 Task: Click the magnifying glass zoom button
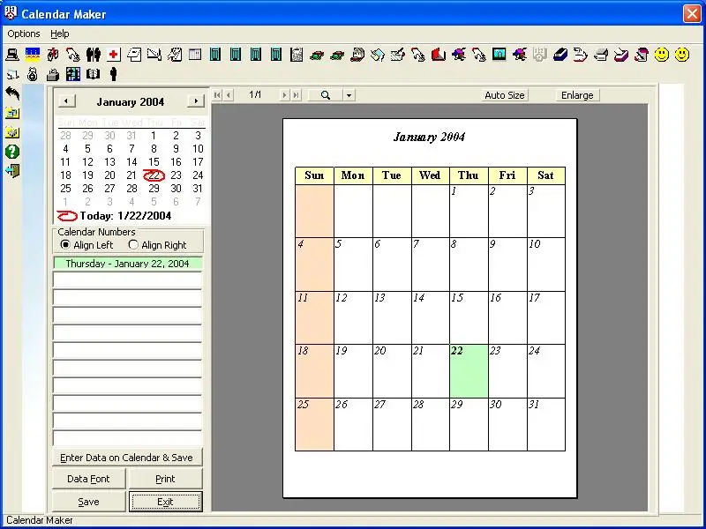pyautogui.click(x=326, y=95)
